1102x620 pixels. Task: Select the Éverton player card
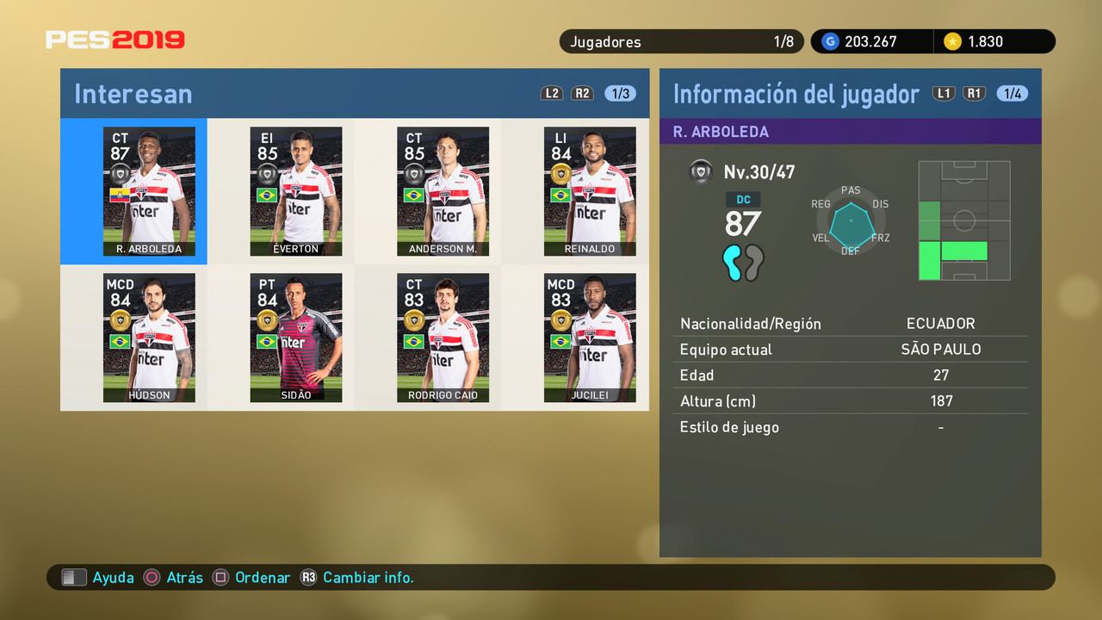(x=296, y=191)
